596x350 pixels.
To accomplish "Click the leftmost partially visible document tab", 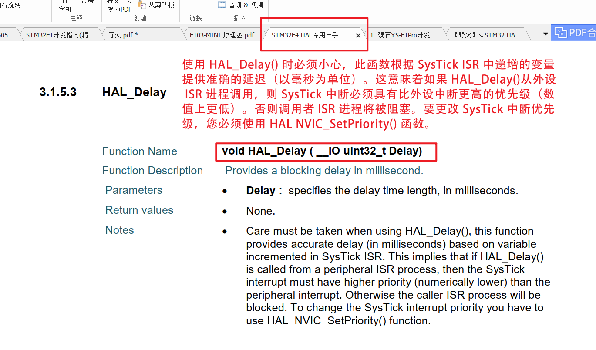I will tap(7, 34).
